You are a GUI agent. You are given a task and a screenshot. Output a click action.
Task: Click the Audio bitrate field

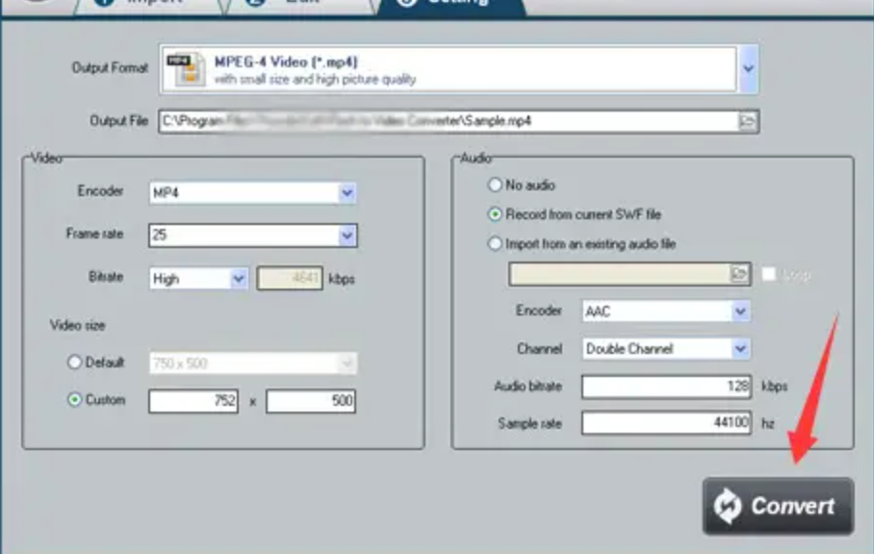click(666, 387)
